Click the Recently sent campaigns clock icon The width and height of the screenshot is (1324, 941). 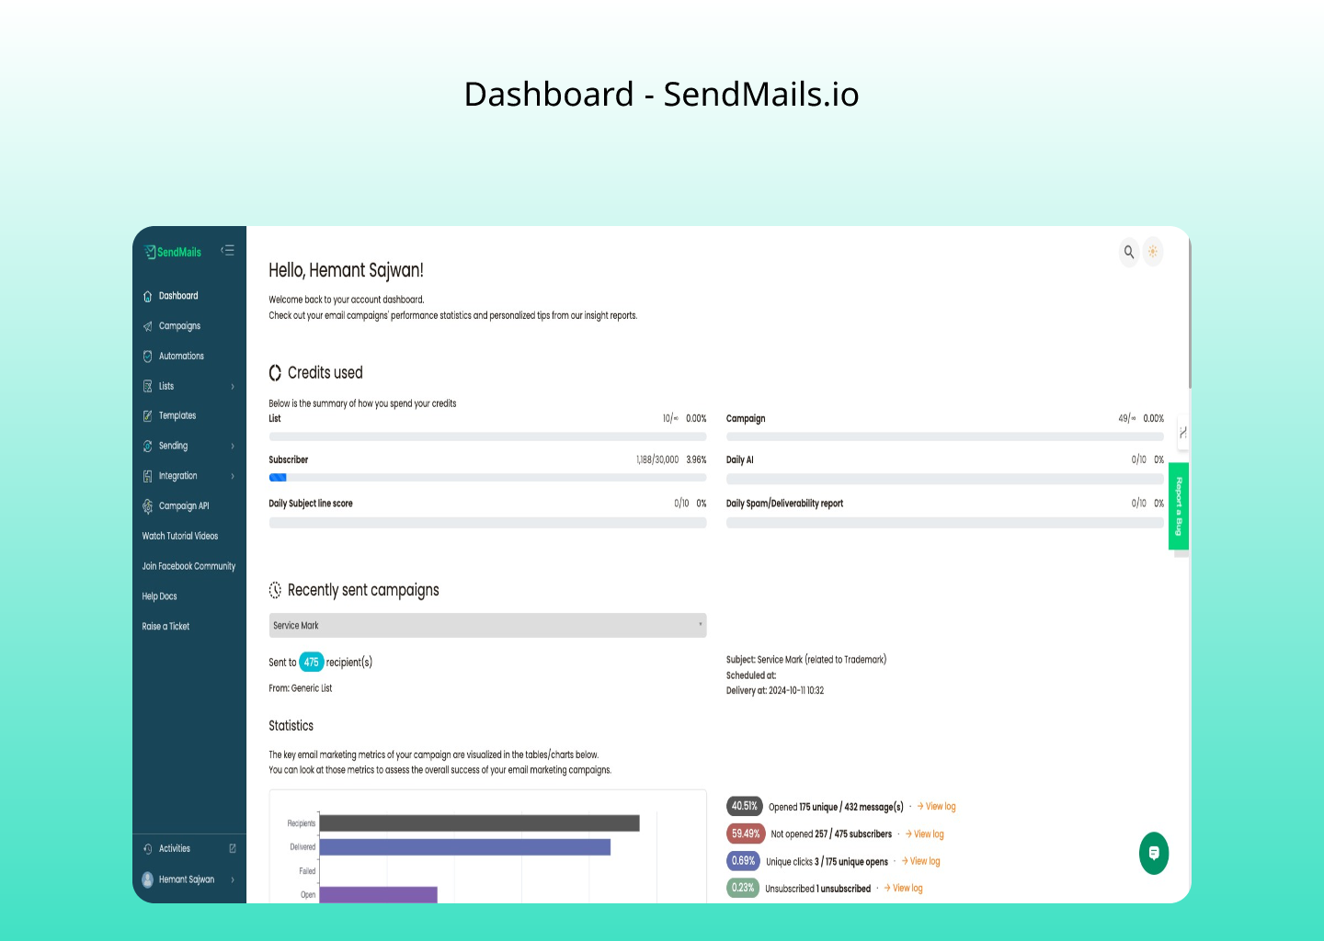coord(275,590)
